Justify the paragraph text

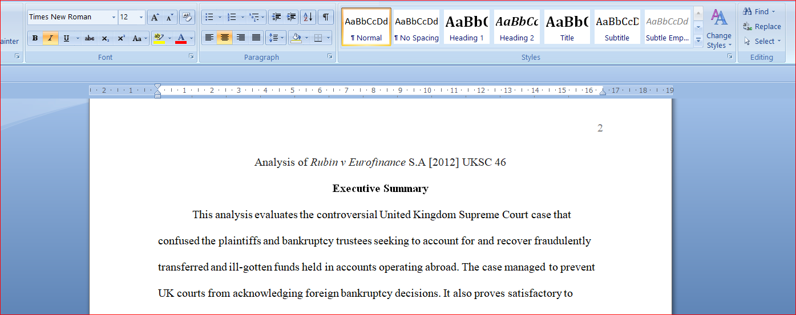click(x=256, y=38)
